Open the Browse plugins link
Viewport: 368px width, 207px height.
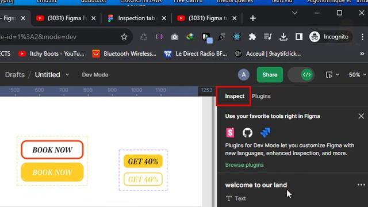click(x=244, y=165)
